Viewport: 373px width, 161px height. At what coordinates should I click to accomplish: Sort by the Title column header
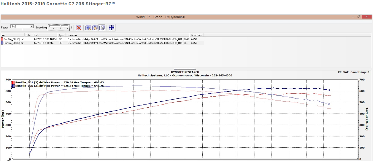28,35
